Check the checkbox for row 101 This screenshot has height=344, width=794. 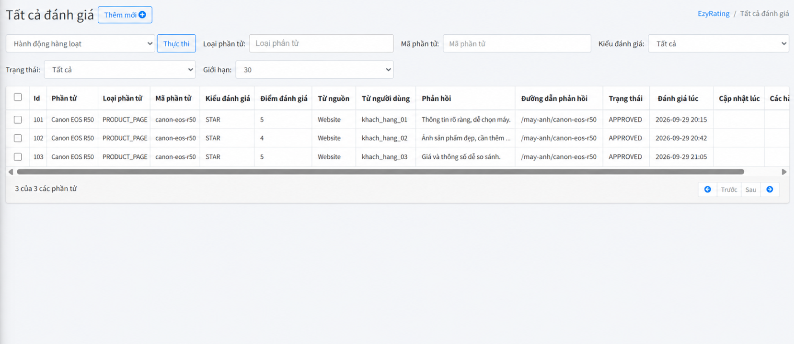(x=18, y=120)
